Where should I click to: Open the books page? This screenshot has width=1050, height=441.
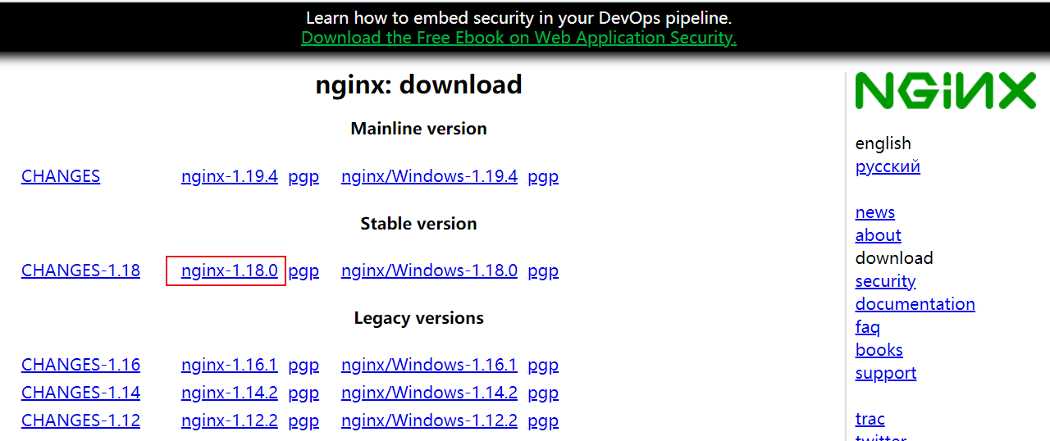pyautogui.click(x=879, y=350)
